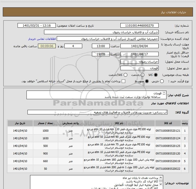Click the polyethylene 160 mm pipe name cell
The width and height of the screenshot is (196, 189).
[x=119, y=161]
